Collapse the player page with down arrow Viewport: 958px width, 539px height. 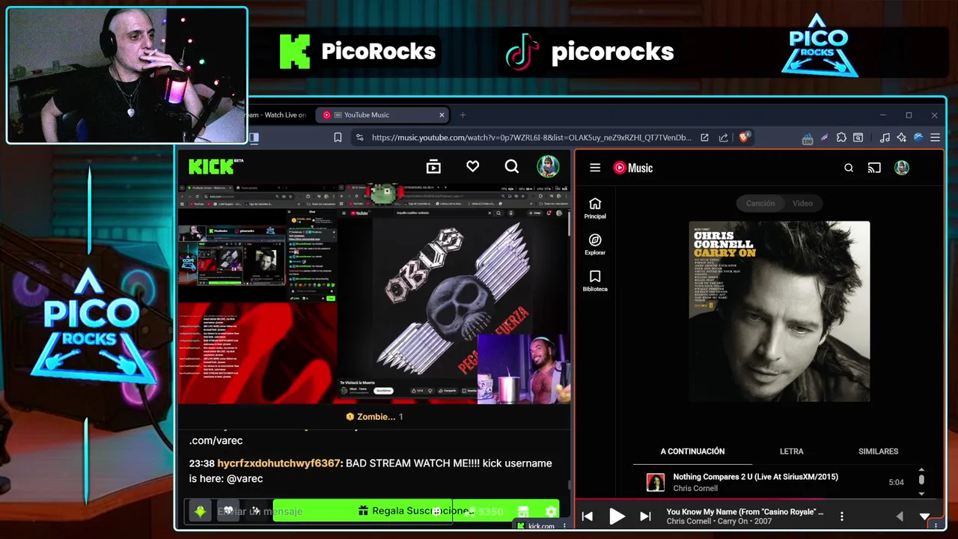click(x=925, y=516)
